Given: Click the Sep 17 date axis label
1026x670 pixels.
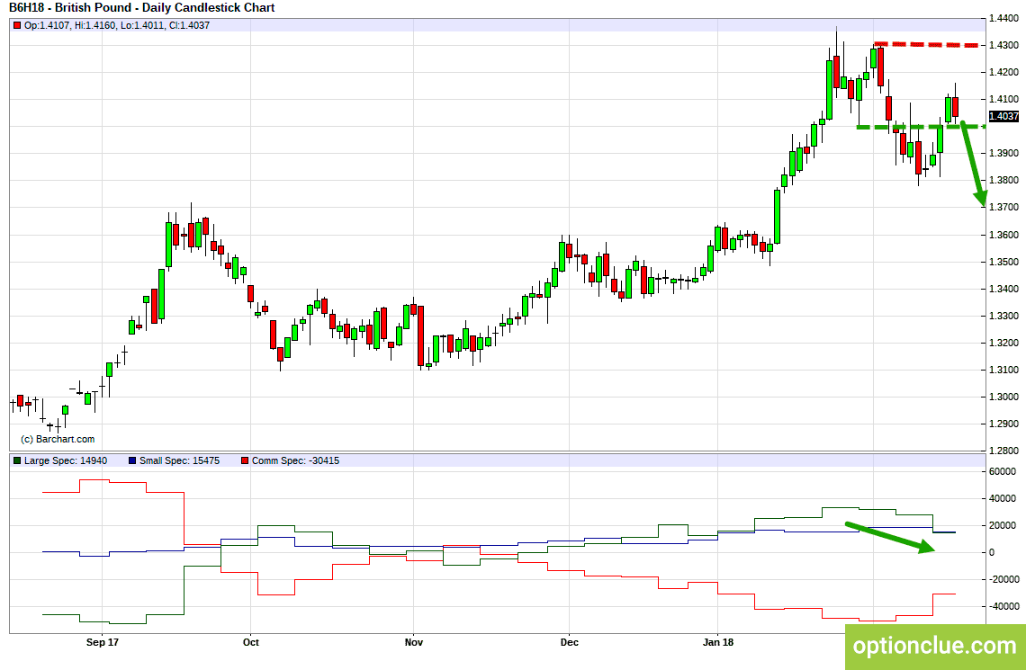Looking at the screenshot, I should [103, 642].
